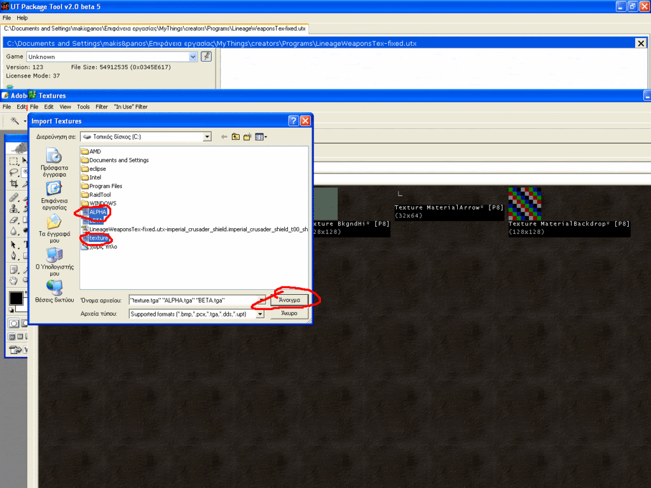Select the Clone Stamp tool
Image resolution: width=651 pixels, height=488 pixels.
coord(13,208)
